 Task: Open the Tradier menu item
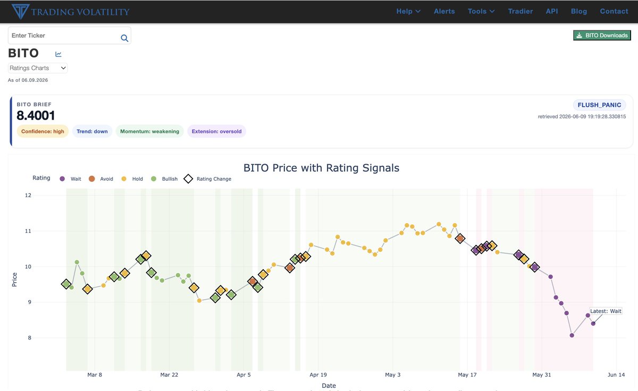(x=521, y=11)
